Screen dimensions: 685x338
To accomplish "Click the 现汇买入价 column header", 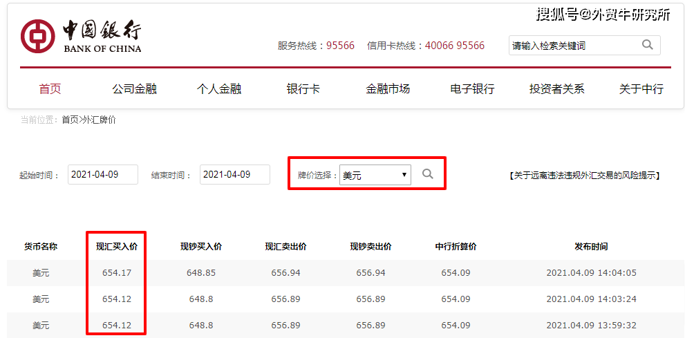I will [116, 247].
